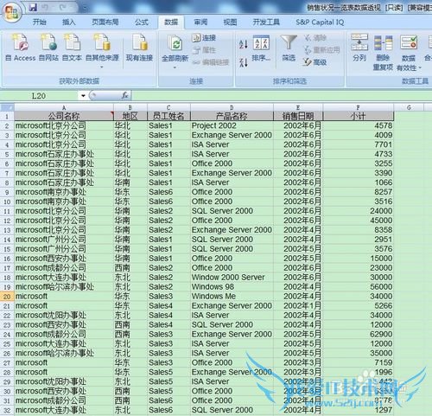
Task: Click the 地区 header cell
Action: click(x=130, y=116)
